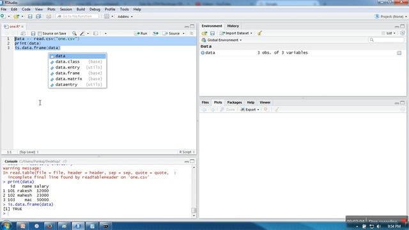Switch to the Packages tab
This screenshot has width=409, height=230.
click(x=235, y=102)
